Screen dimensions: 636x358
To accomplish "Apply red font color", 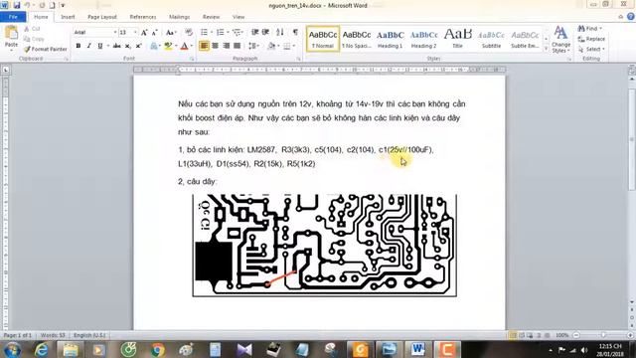I will (x=184, y=46).
